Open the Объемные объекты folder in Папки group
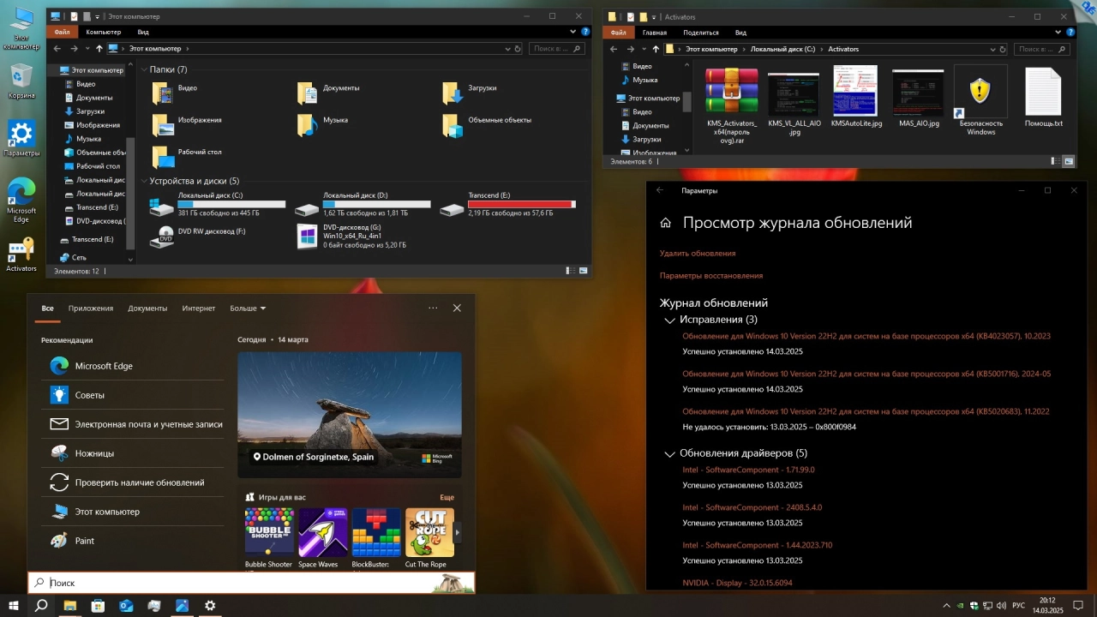This screenshot has height=617, width=1097. click(488, 125)
